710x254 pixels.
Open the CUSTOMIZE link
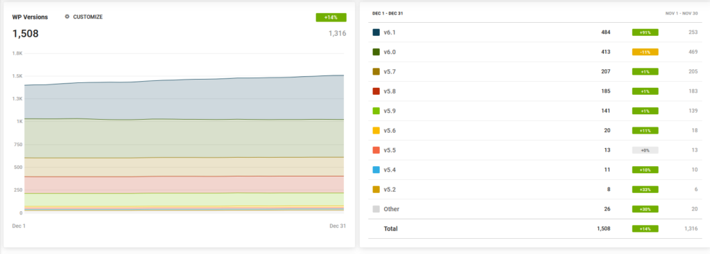(x=88, y=17)
